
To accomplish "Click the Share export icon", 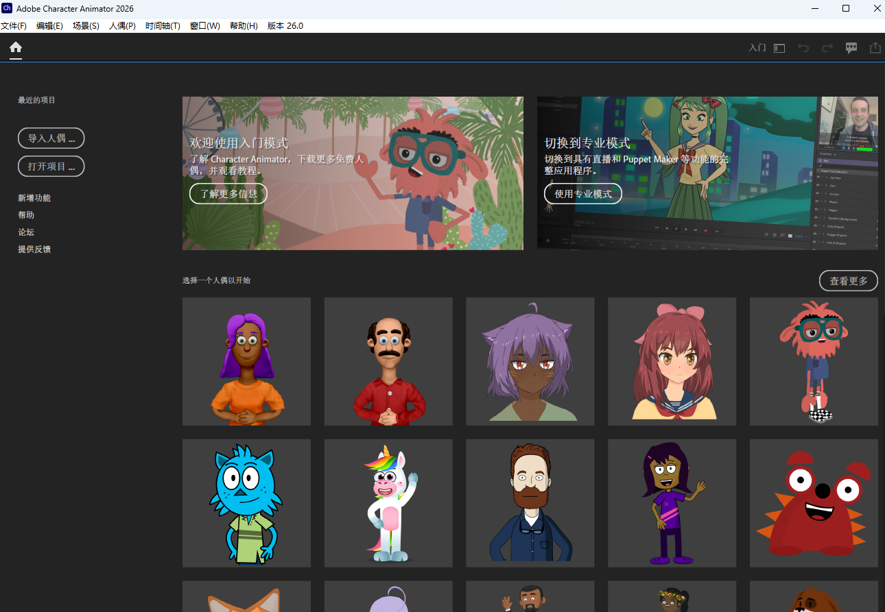I will [x=875, y=48].
